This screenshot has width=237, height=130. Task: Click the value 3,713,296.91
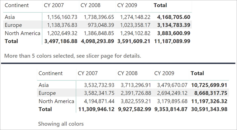click(x=136, y=85)
